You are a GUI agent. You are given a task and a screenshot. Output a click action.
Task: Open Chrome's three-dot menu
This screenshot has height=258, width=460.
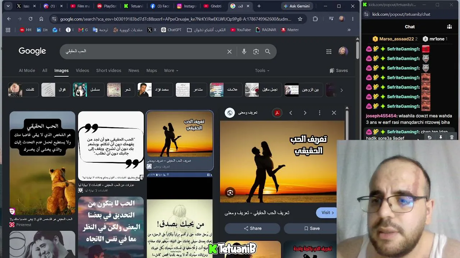coord(353,19)
